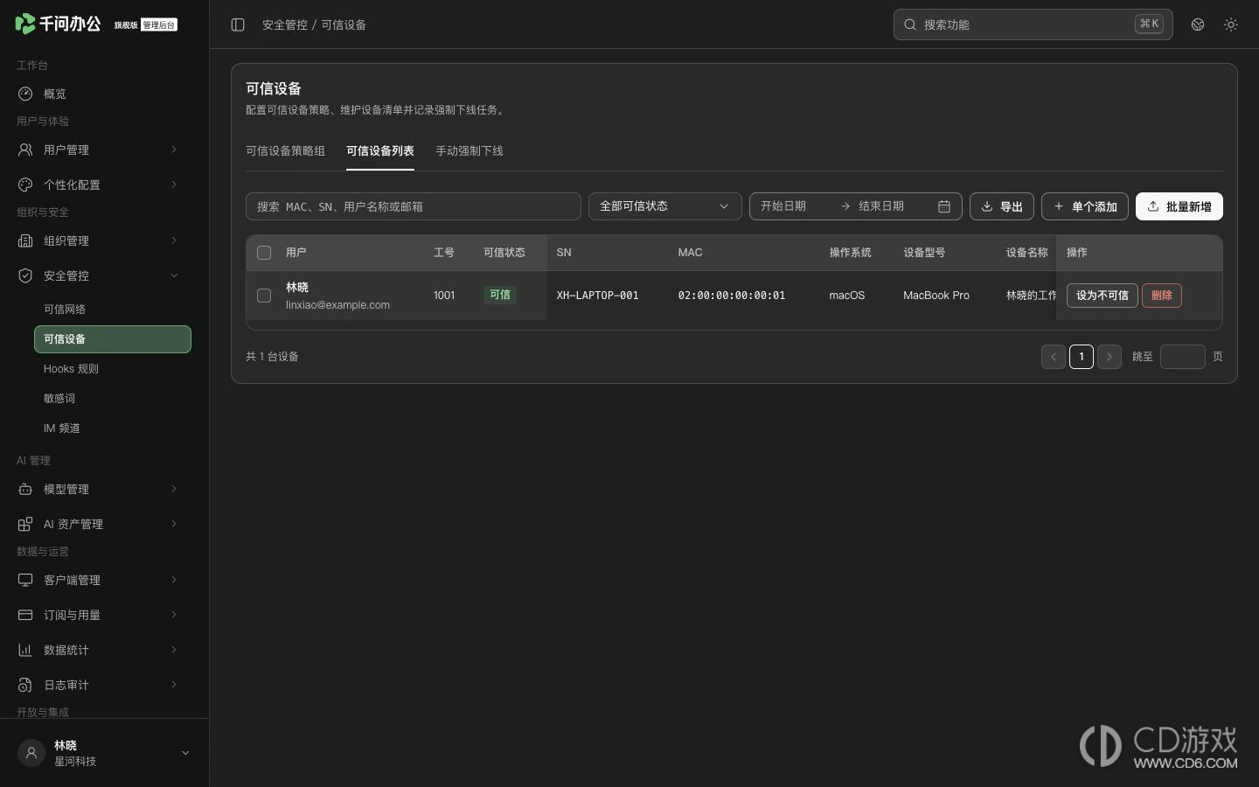Image resolution: width=1259 pixels, height=787 pixels.
Task: Click page number 1 button
Action: pyautogui.click(x=1082, y=357)
